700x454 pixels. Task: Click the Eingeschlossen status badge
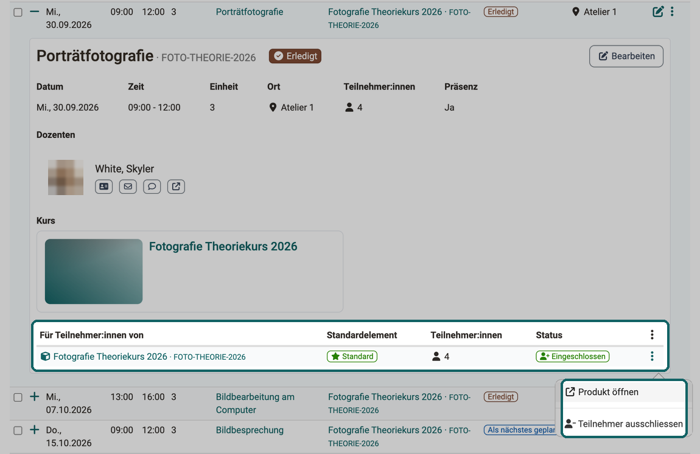[x=573, y=356]
